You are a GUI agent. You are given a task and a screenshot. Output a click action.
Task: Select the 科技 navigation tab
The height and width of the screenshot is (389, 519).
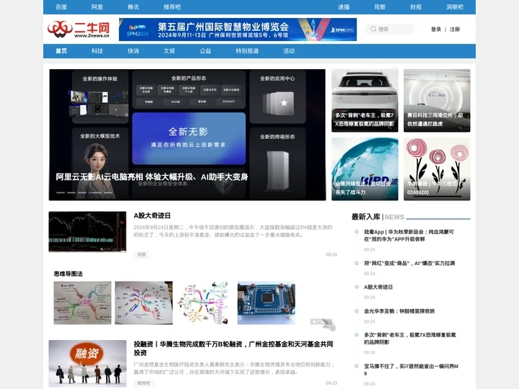click(97, 51)
